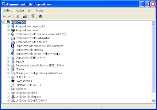This screenshot has width=157, height=110.
Task: Click the Print toolbar icon
Action: (x=25, y=16)
